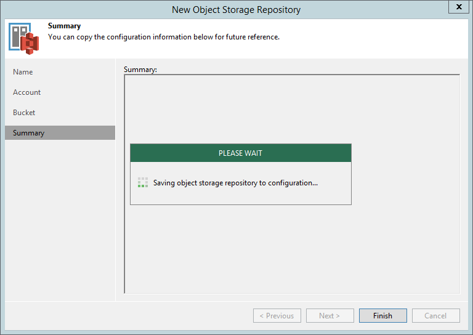Click the empty summary text box below the progress popup
This screenshot has width=473, height=335.
tap(292, 249)
